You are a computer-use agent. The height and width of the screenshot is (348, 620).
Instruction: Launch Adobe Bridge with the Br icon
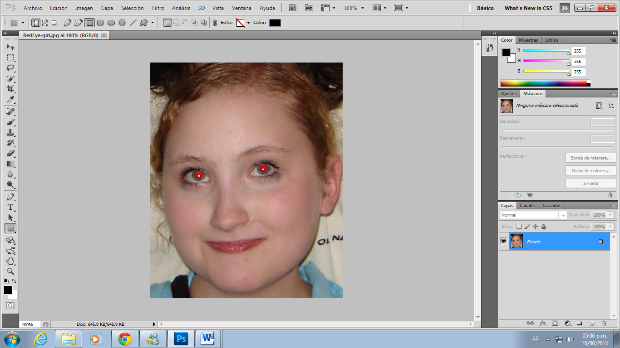[x=293, y=8]
